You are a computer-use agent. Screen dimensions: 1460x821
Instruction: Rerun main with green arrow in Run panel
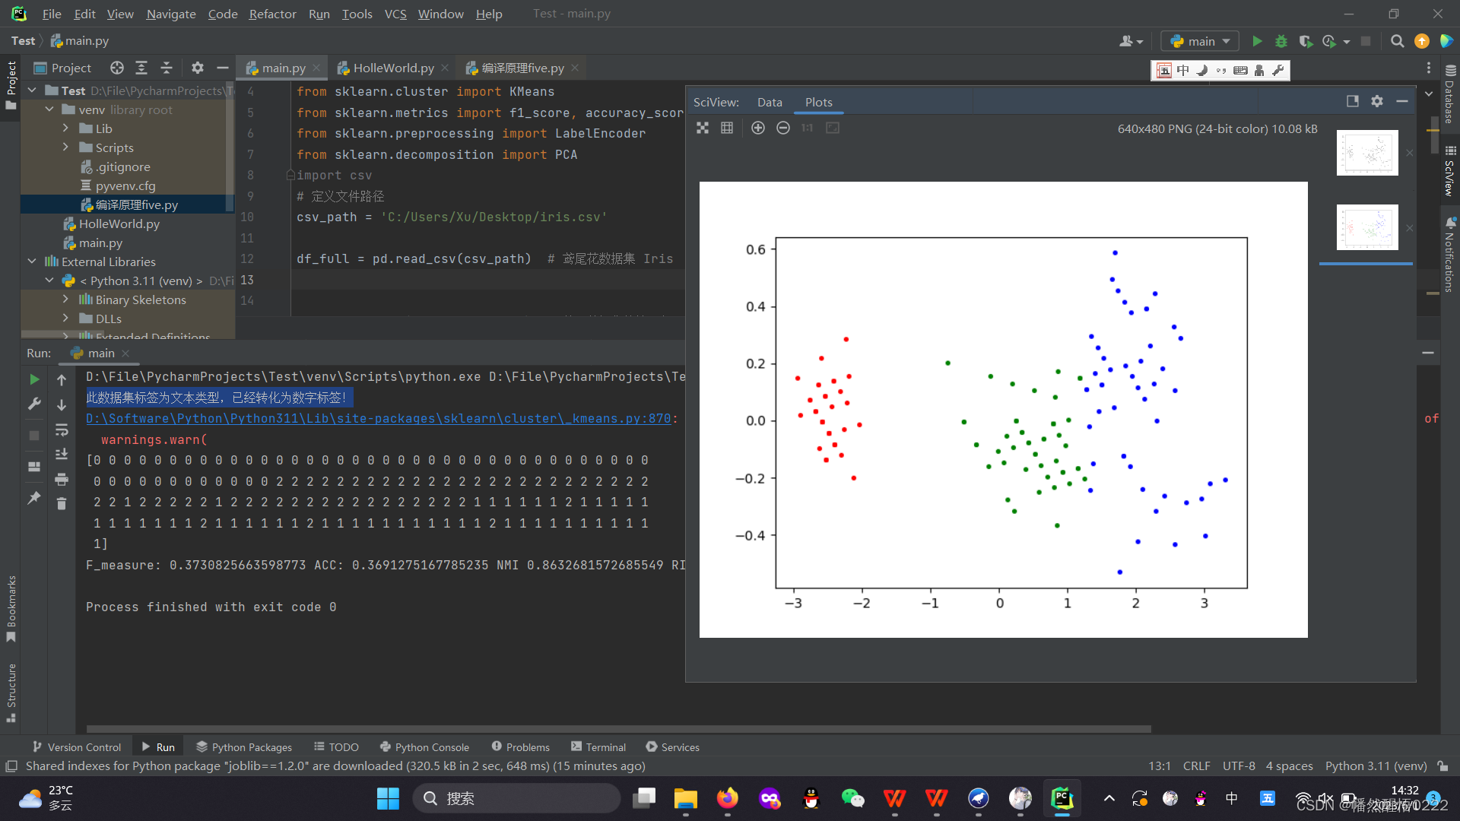click(x=34, y=379)
